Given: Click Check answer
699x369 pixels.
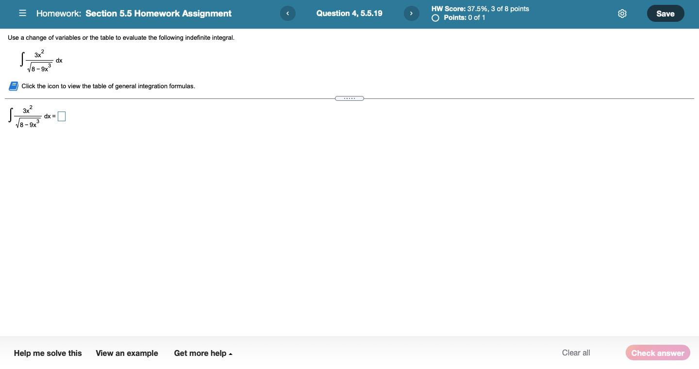Looking at the screenshot, I should coord(657,353).
